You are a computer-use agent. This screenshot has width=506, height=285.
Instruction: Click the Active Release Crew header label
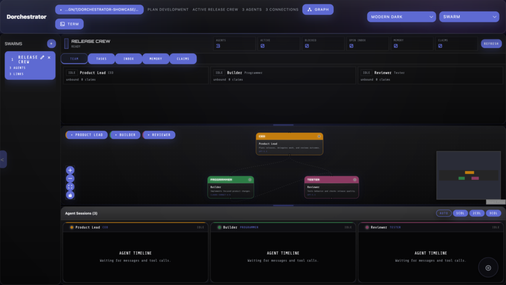click(215, 9)
